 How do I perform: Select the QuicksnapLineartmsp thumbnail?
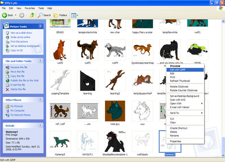(x=142, y=50)
